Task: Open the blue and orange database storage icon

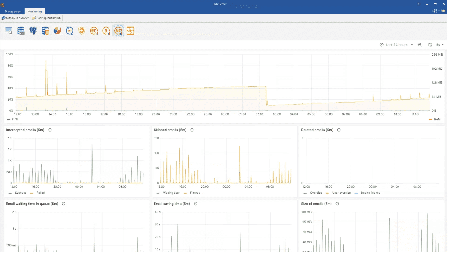Action: point(45,31)
